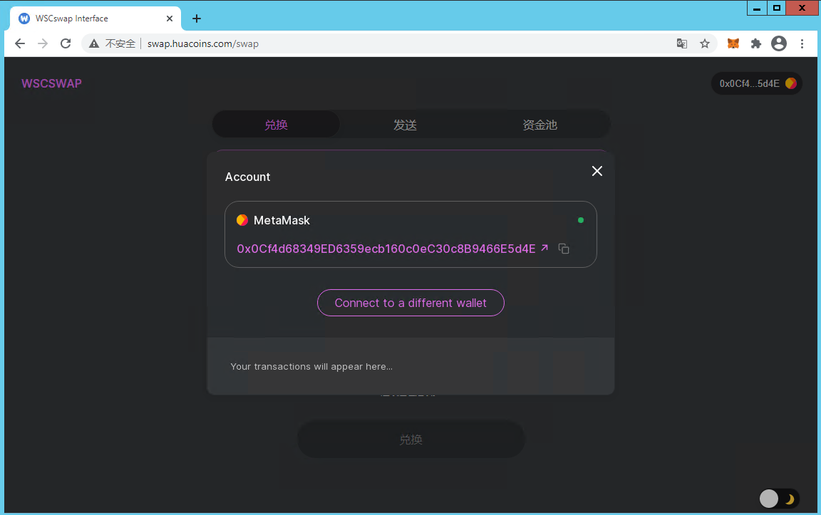The image size is (821, 515).
Task: Click the 兑换 swap button
Action: [411, 439]
